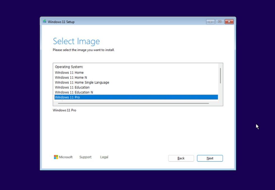Open the Support link
Image resolution: width=275 pixels, height=190 pixels.
[x=85, y=157]
